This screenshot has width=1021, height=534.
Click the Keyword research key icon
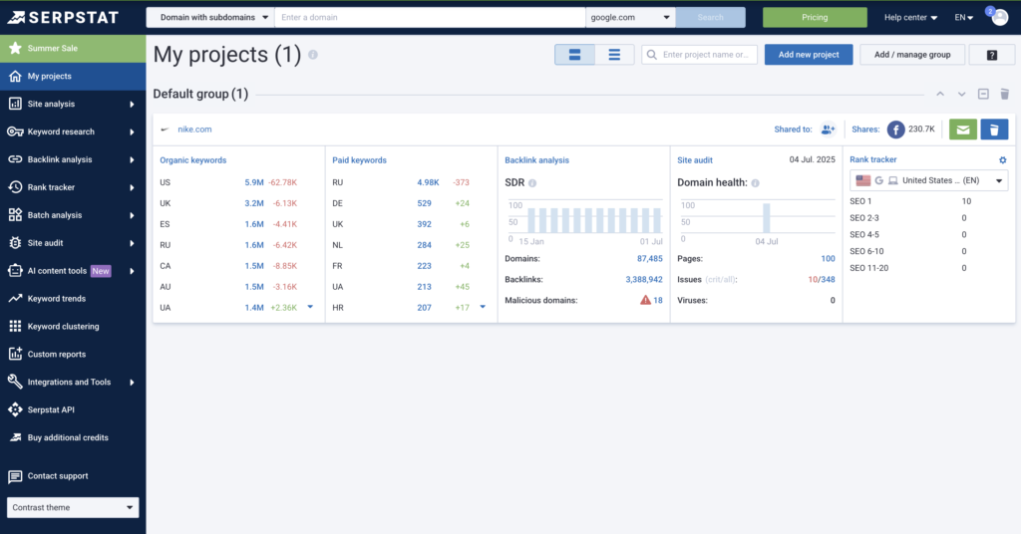(15, 132)
